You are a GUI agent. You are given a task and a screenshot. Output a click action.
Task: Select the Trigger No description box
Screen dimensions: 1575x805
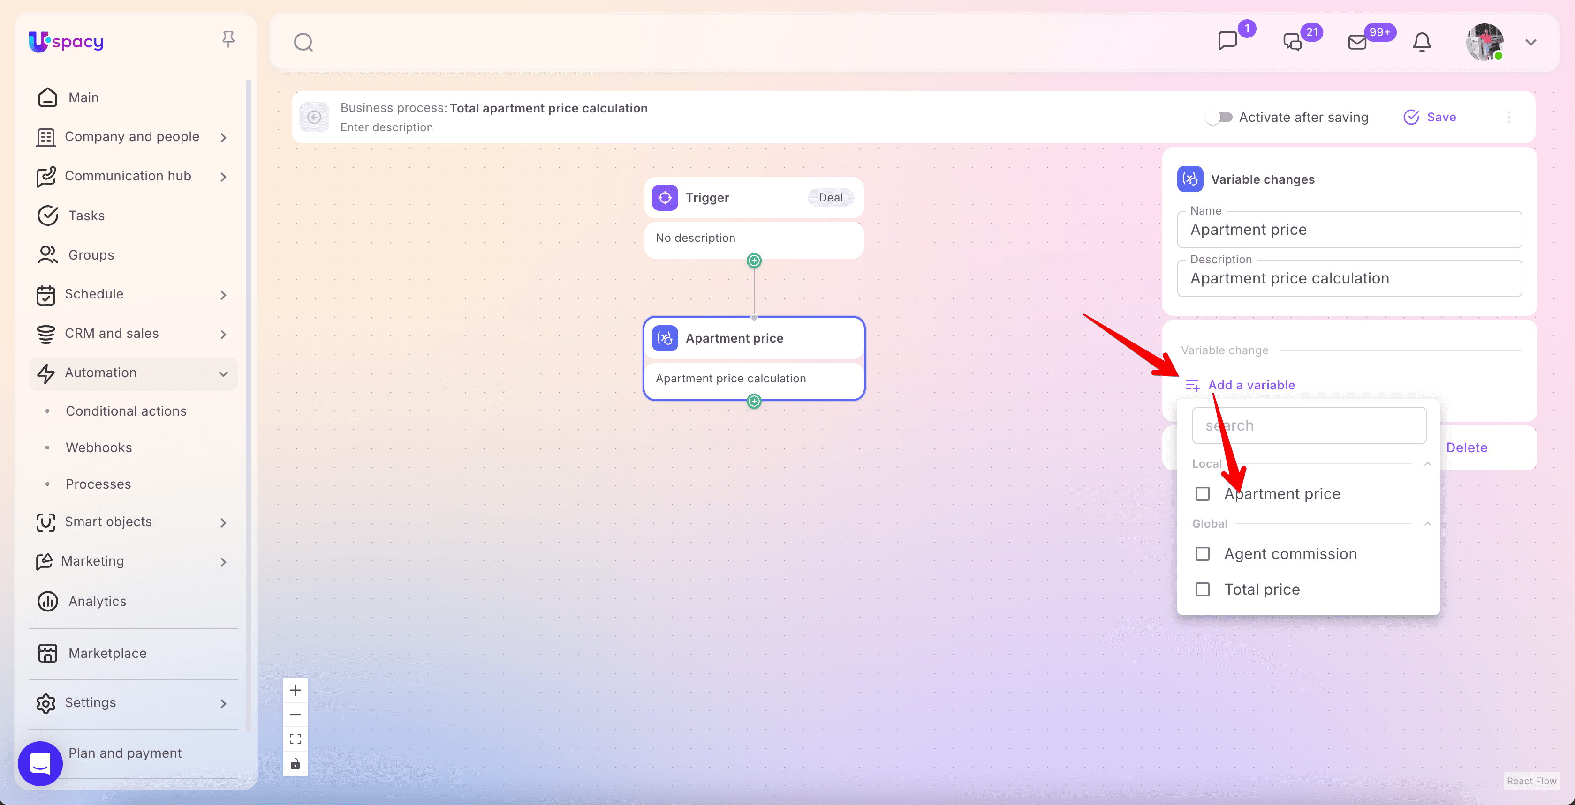pyautogui.click(x=754, y=239)
